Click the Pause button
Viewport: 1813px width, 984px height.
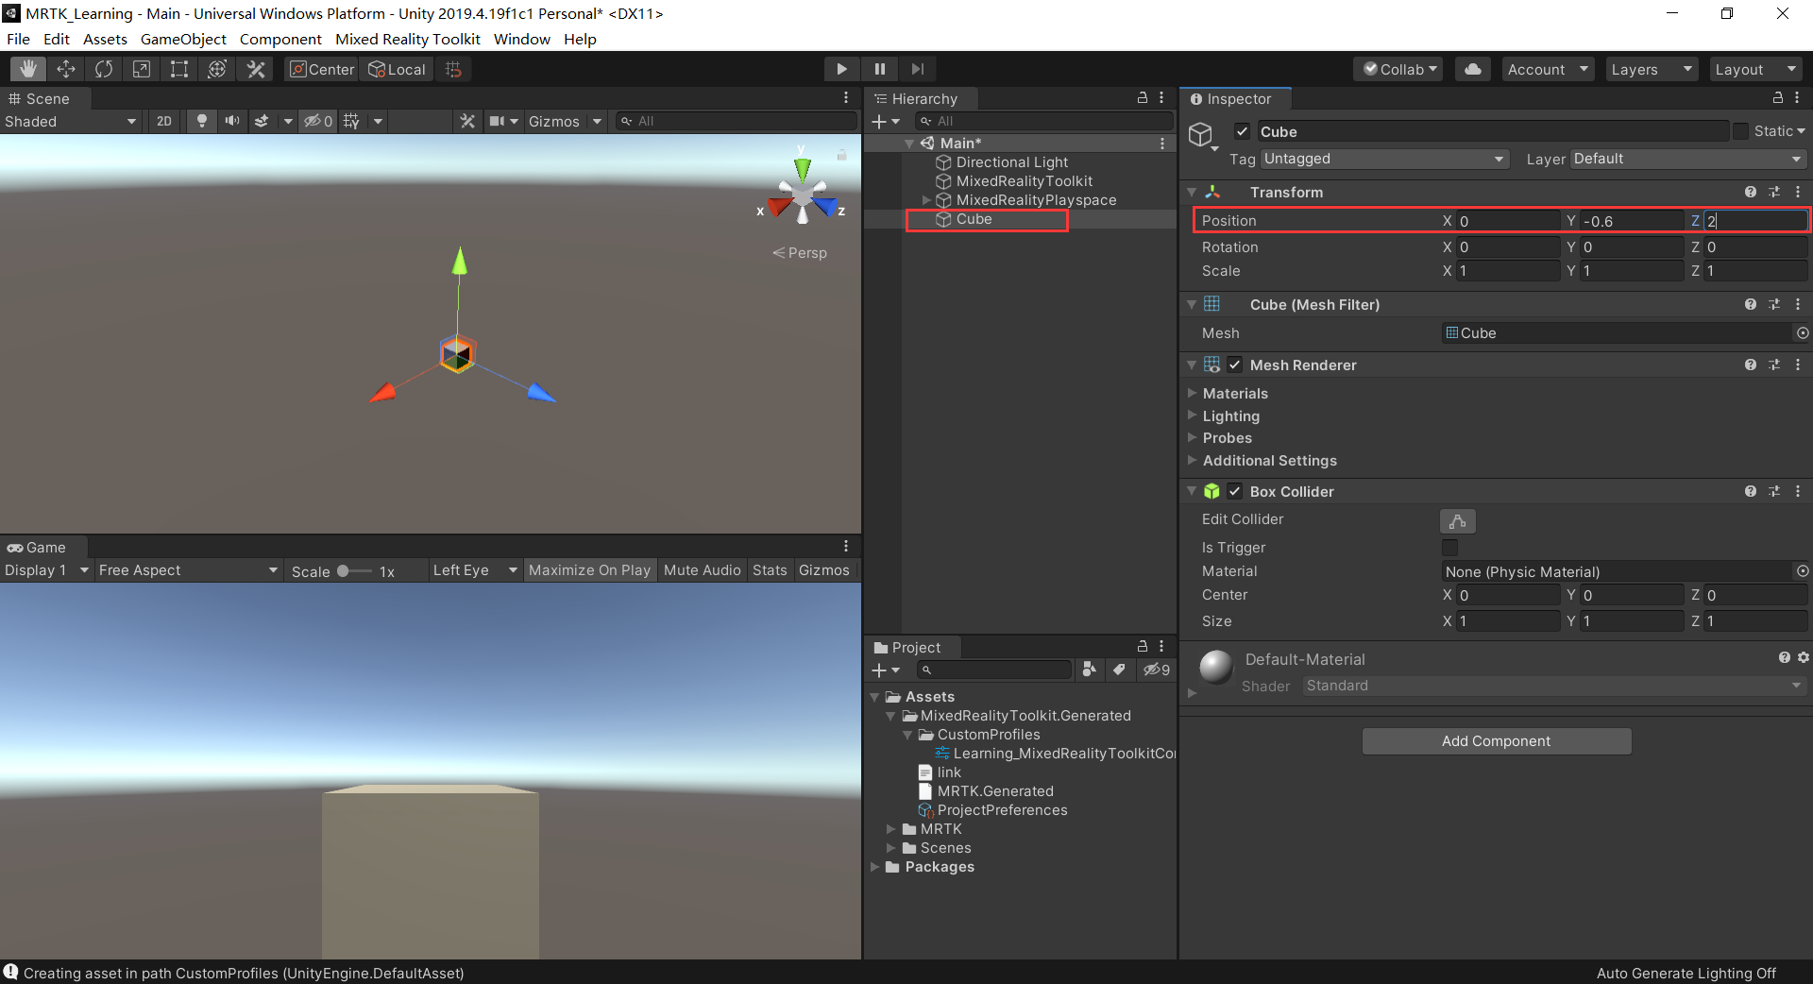pyautogui.click(x=879, y=69)
